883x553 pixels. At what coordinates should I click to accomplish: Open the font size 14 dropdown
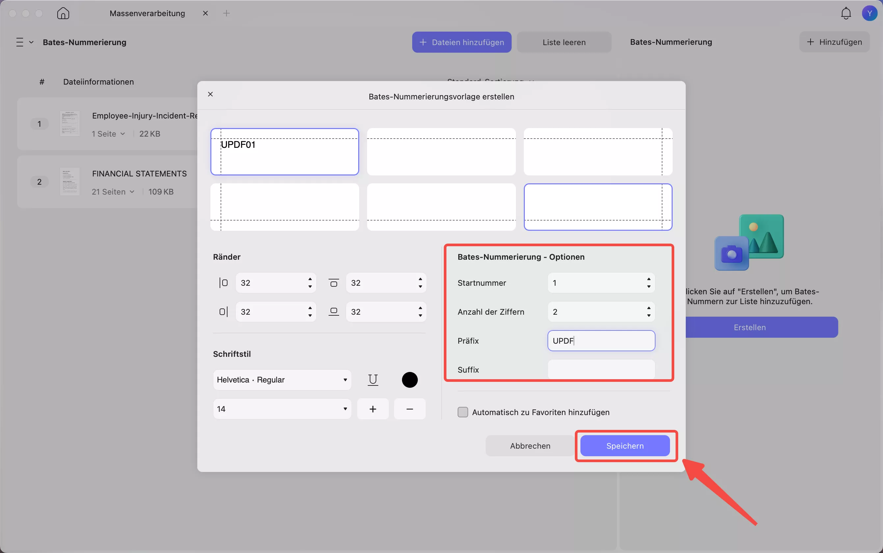click(x=281, y=409)
